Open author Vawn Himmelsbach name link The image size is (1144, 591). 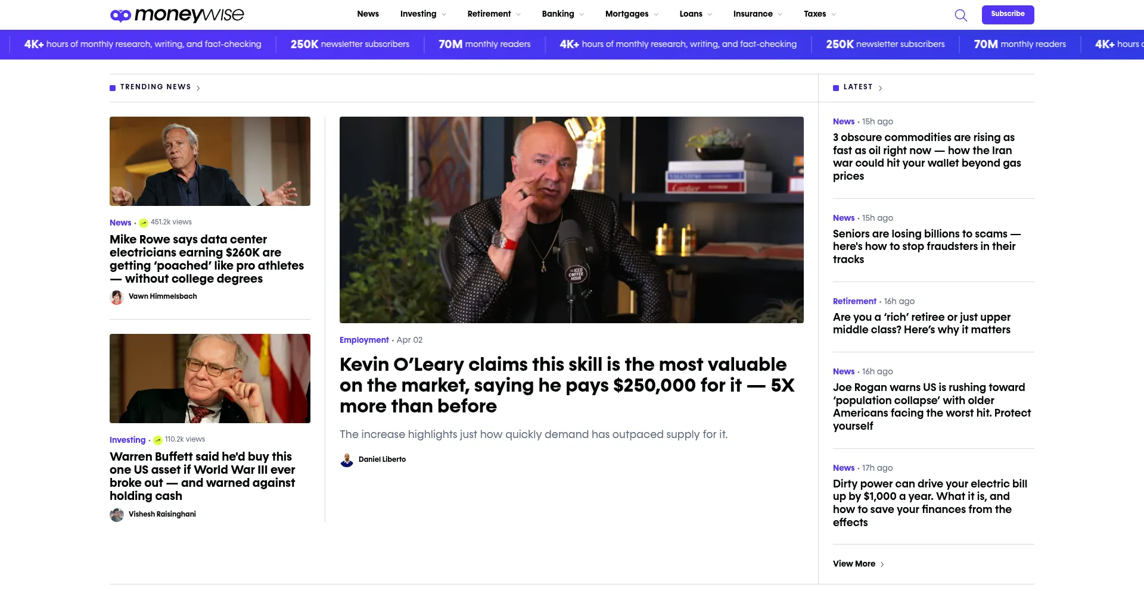pos(163,296)
